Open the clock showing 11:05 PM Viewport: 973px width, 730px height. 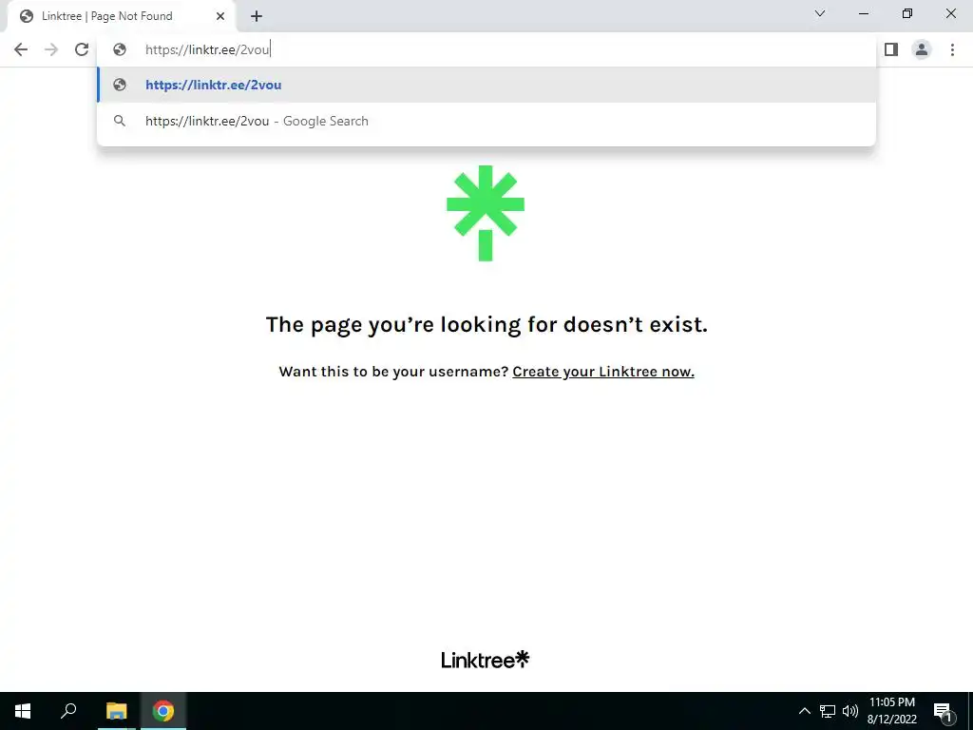coord(891,711)
